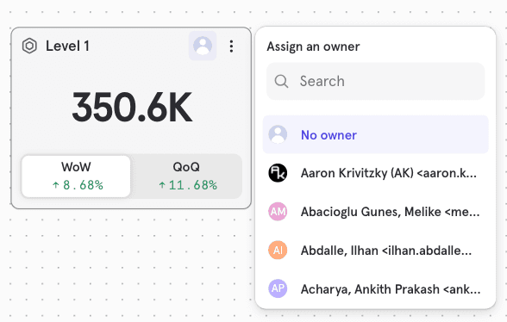
Task: Click the 350.6K metric value
Action: pos(132,107)
